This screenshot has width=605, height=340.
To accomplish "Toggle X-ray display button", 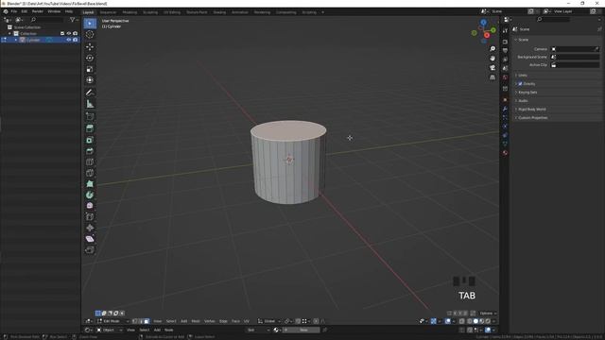I will click(x=462, y=321).
